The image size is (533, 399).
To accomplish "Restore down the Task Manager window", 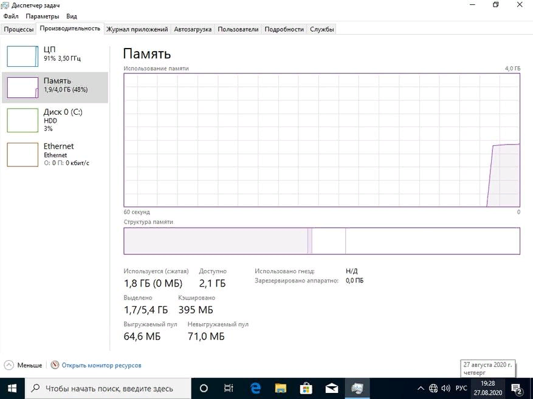I will click(495, 5).
